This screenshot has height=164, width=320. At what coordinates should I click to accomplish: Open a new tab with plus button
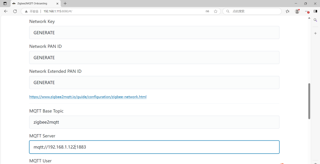click(x=65, y=4)
